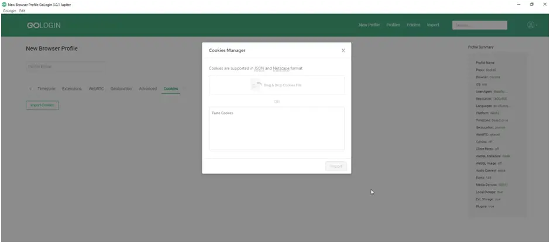Click the Plugins row in Profile Summary

[x=484, y=207]
